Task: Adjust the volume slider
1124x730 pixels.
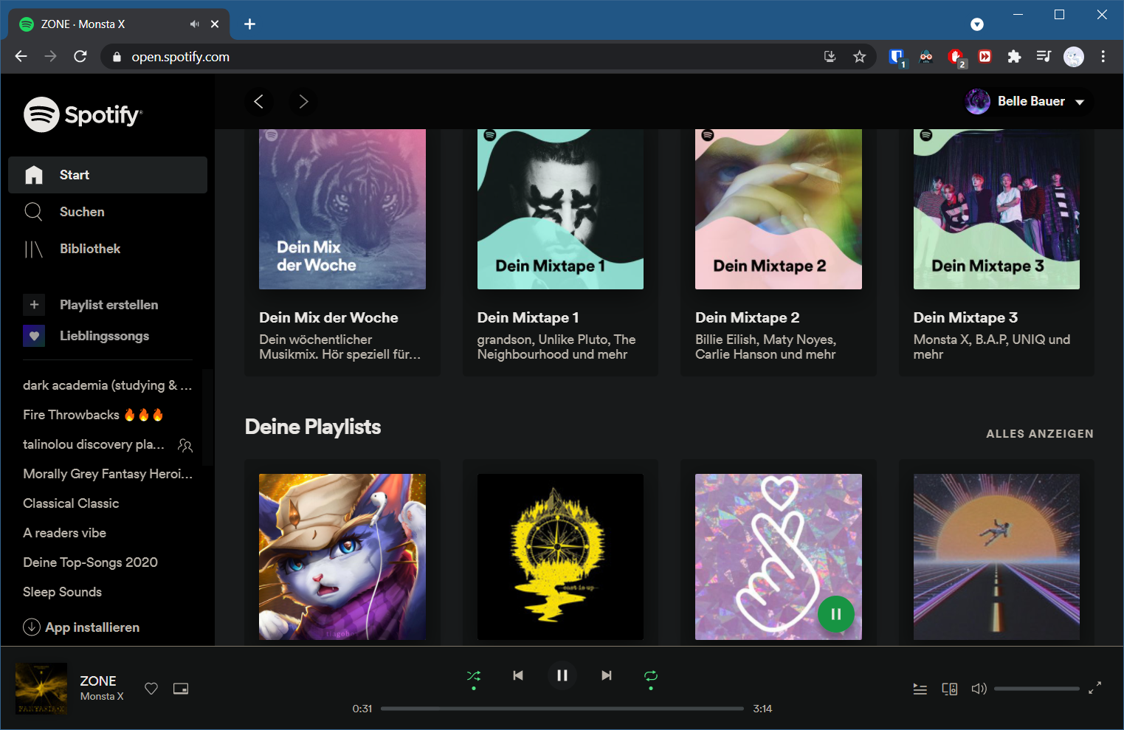Action: [x=1036, y=689]
